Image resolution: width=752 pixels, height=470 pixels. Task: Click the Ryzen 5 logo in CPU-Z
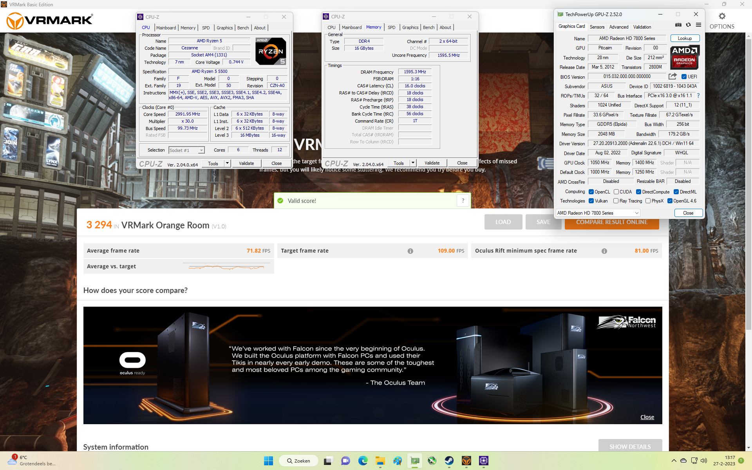271,51
